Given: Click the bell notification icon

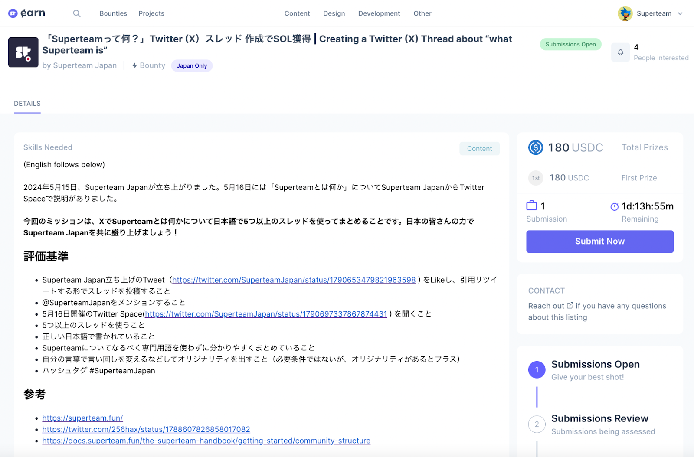Looking at the screenshot, I should 620,52.
